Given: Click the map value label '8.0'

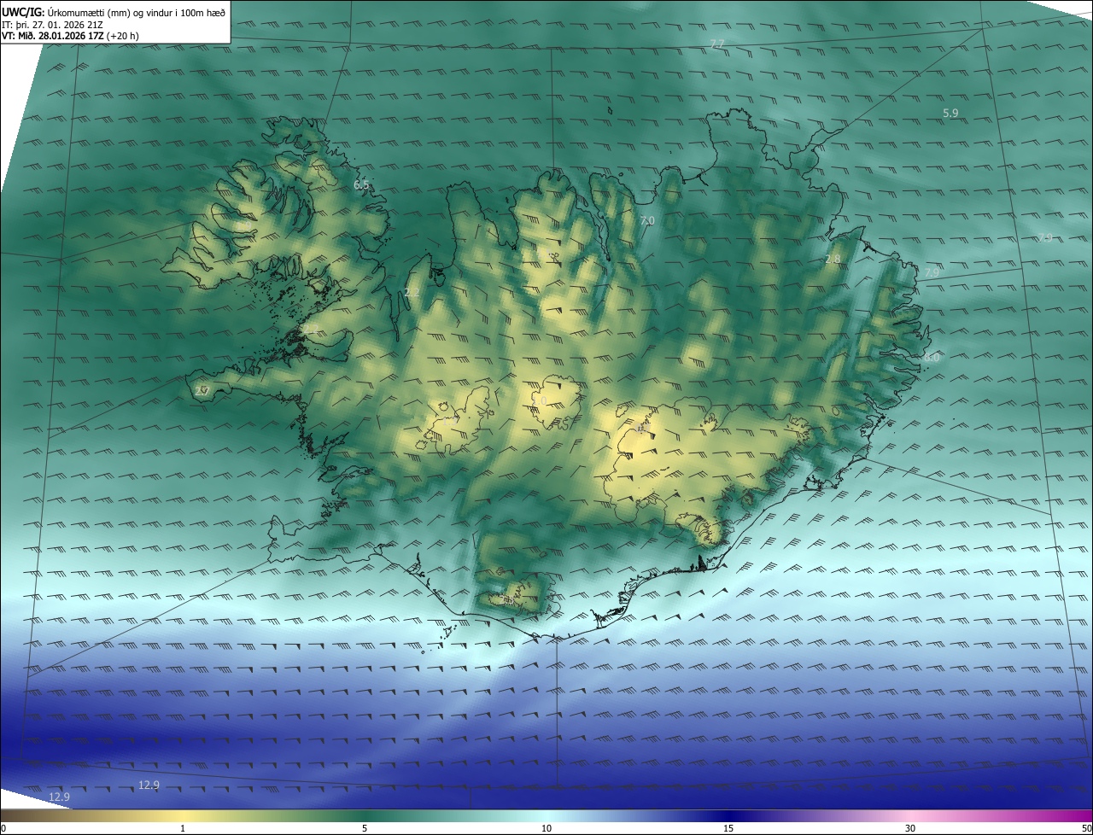Looking at the screenshot, I should 931,358.
